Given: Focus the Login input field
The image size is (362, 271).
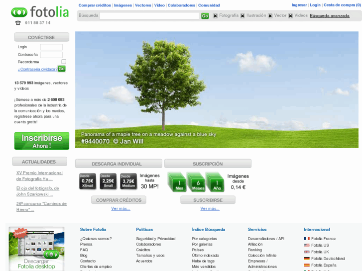Looking at the screenshot, I should [x=51, y=47].
